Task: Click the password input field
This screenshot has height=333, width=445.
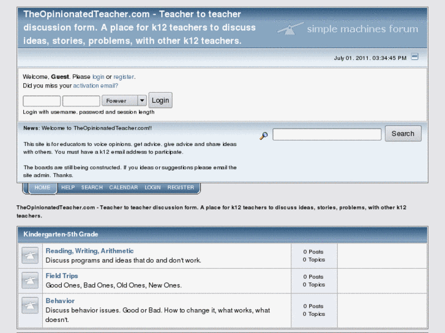Action: (x=81, y=101)
